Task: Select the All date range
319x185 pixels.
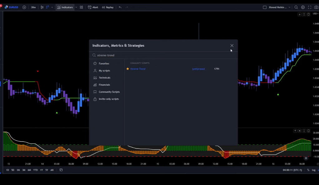Action: click(x=52, y=170)
